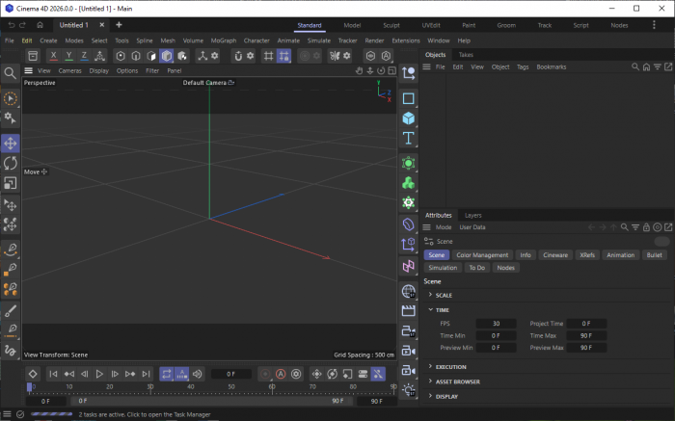Screen dimensions: 675x421
Task: Switch to the Sculpt layout tab
Action: (391, 25)
